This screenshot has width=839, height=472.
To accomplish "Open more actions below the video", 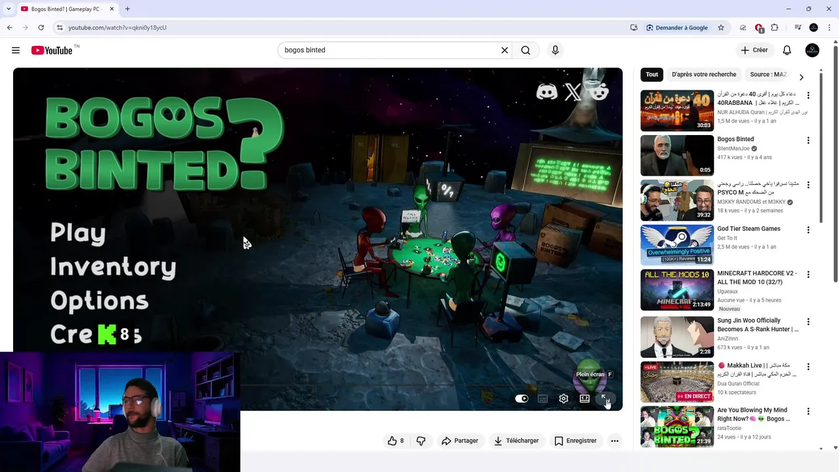I will pyautogui.click(x=615, y=441).
